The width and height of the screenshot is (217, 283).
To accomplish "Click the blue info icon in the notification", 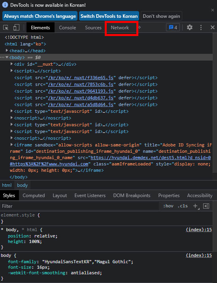I will (x=5, y=5).
